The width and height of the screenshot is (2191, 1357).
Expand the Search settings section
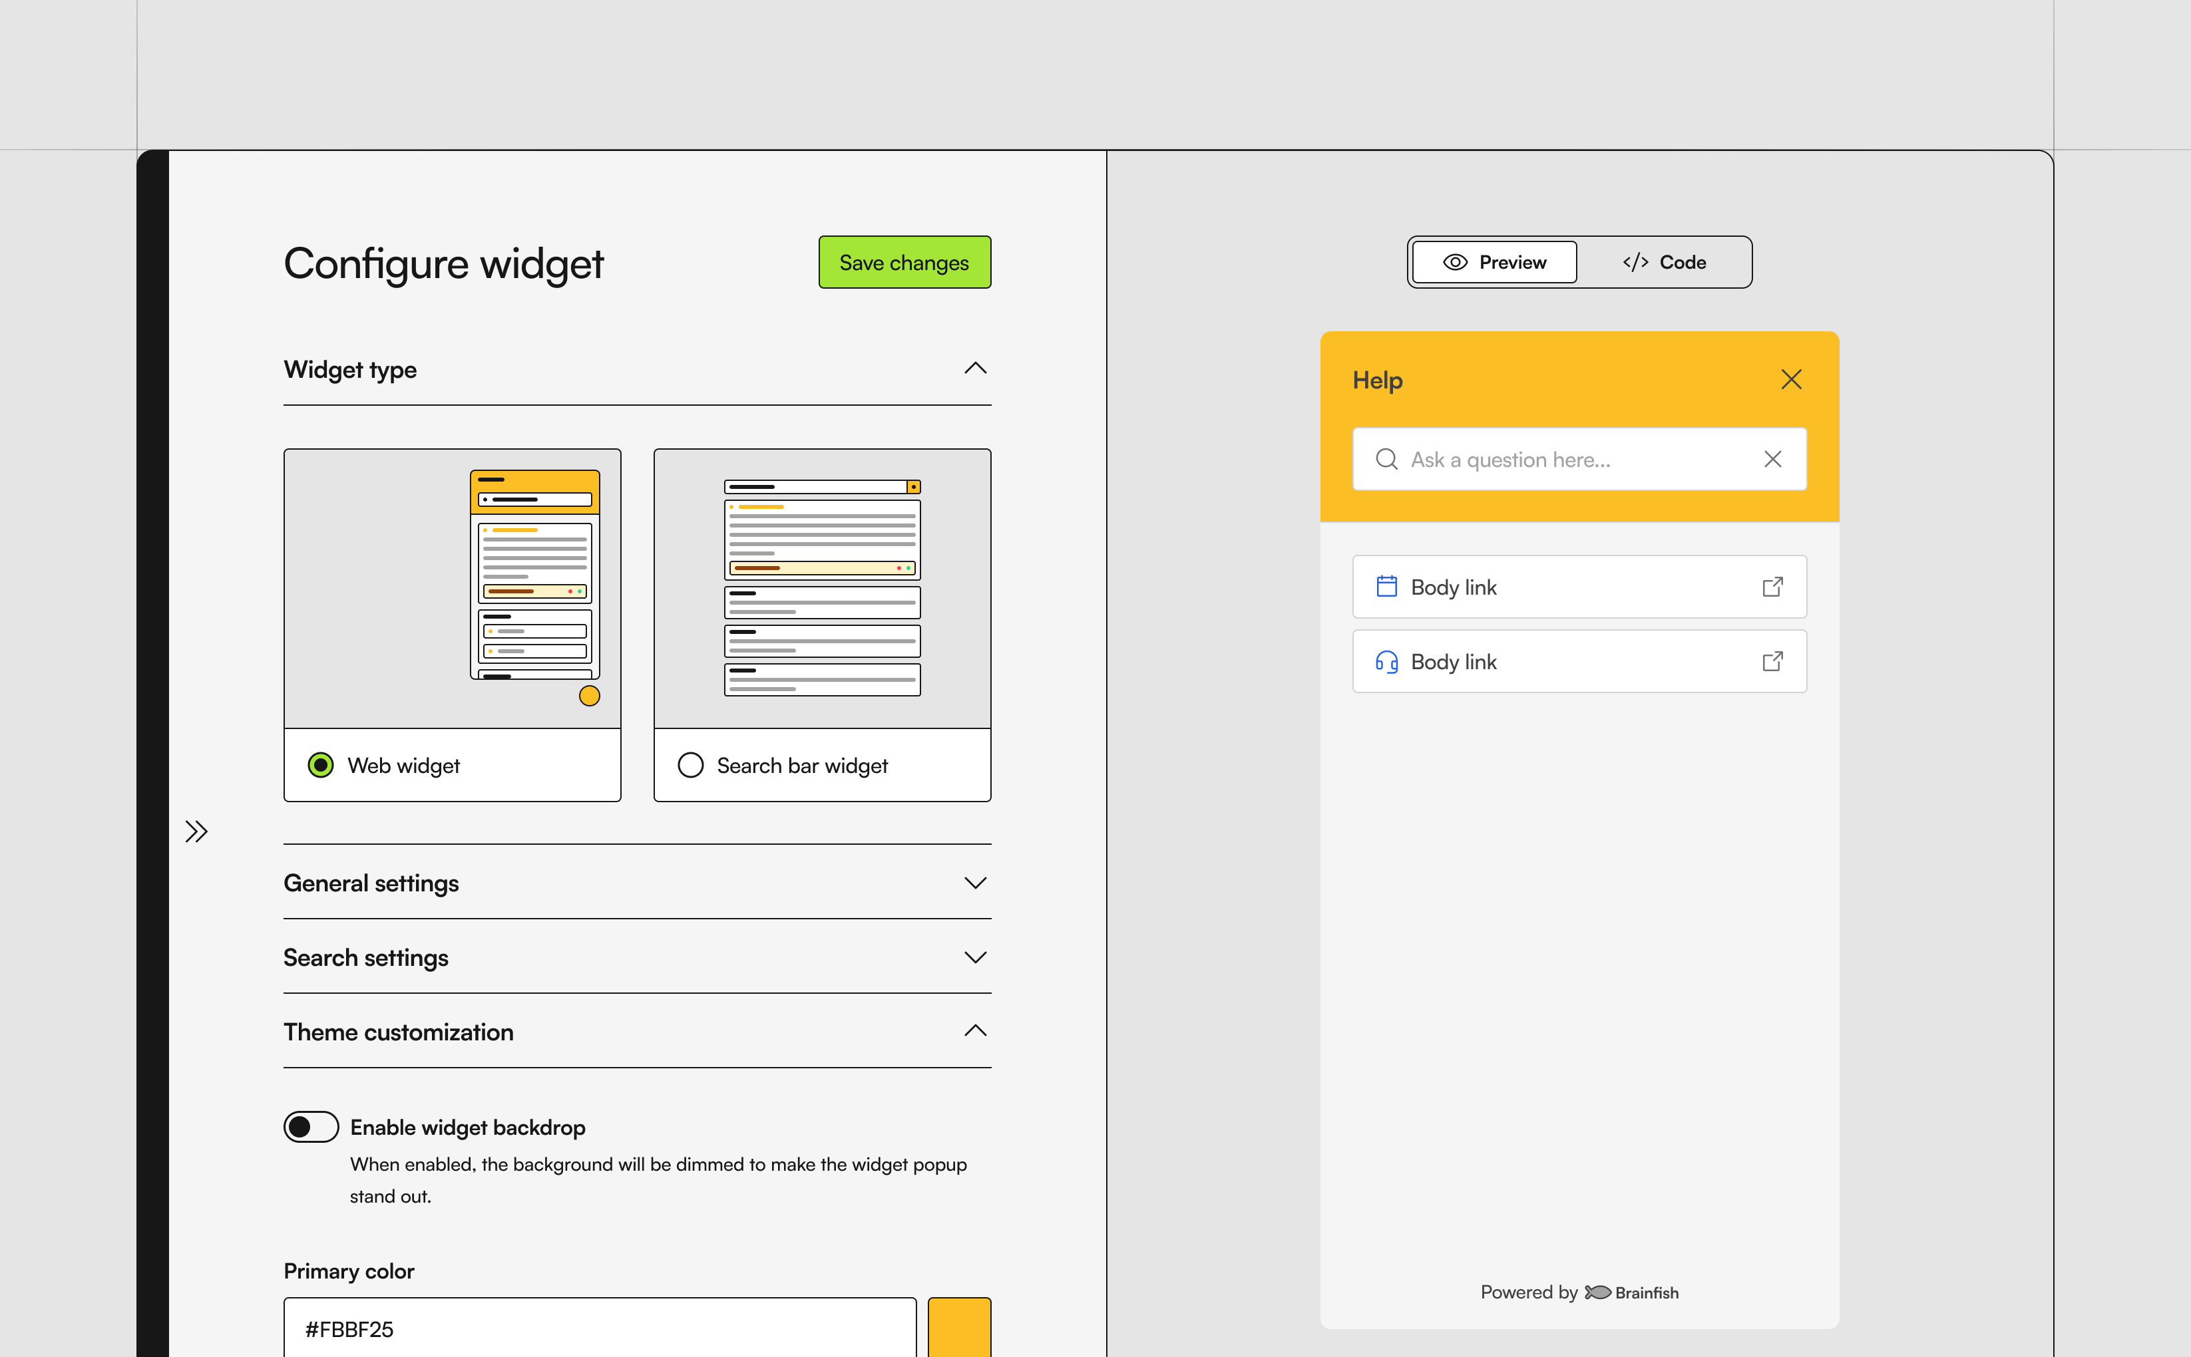(x=637, y=958)
